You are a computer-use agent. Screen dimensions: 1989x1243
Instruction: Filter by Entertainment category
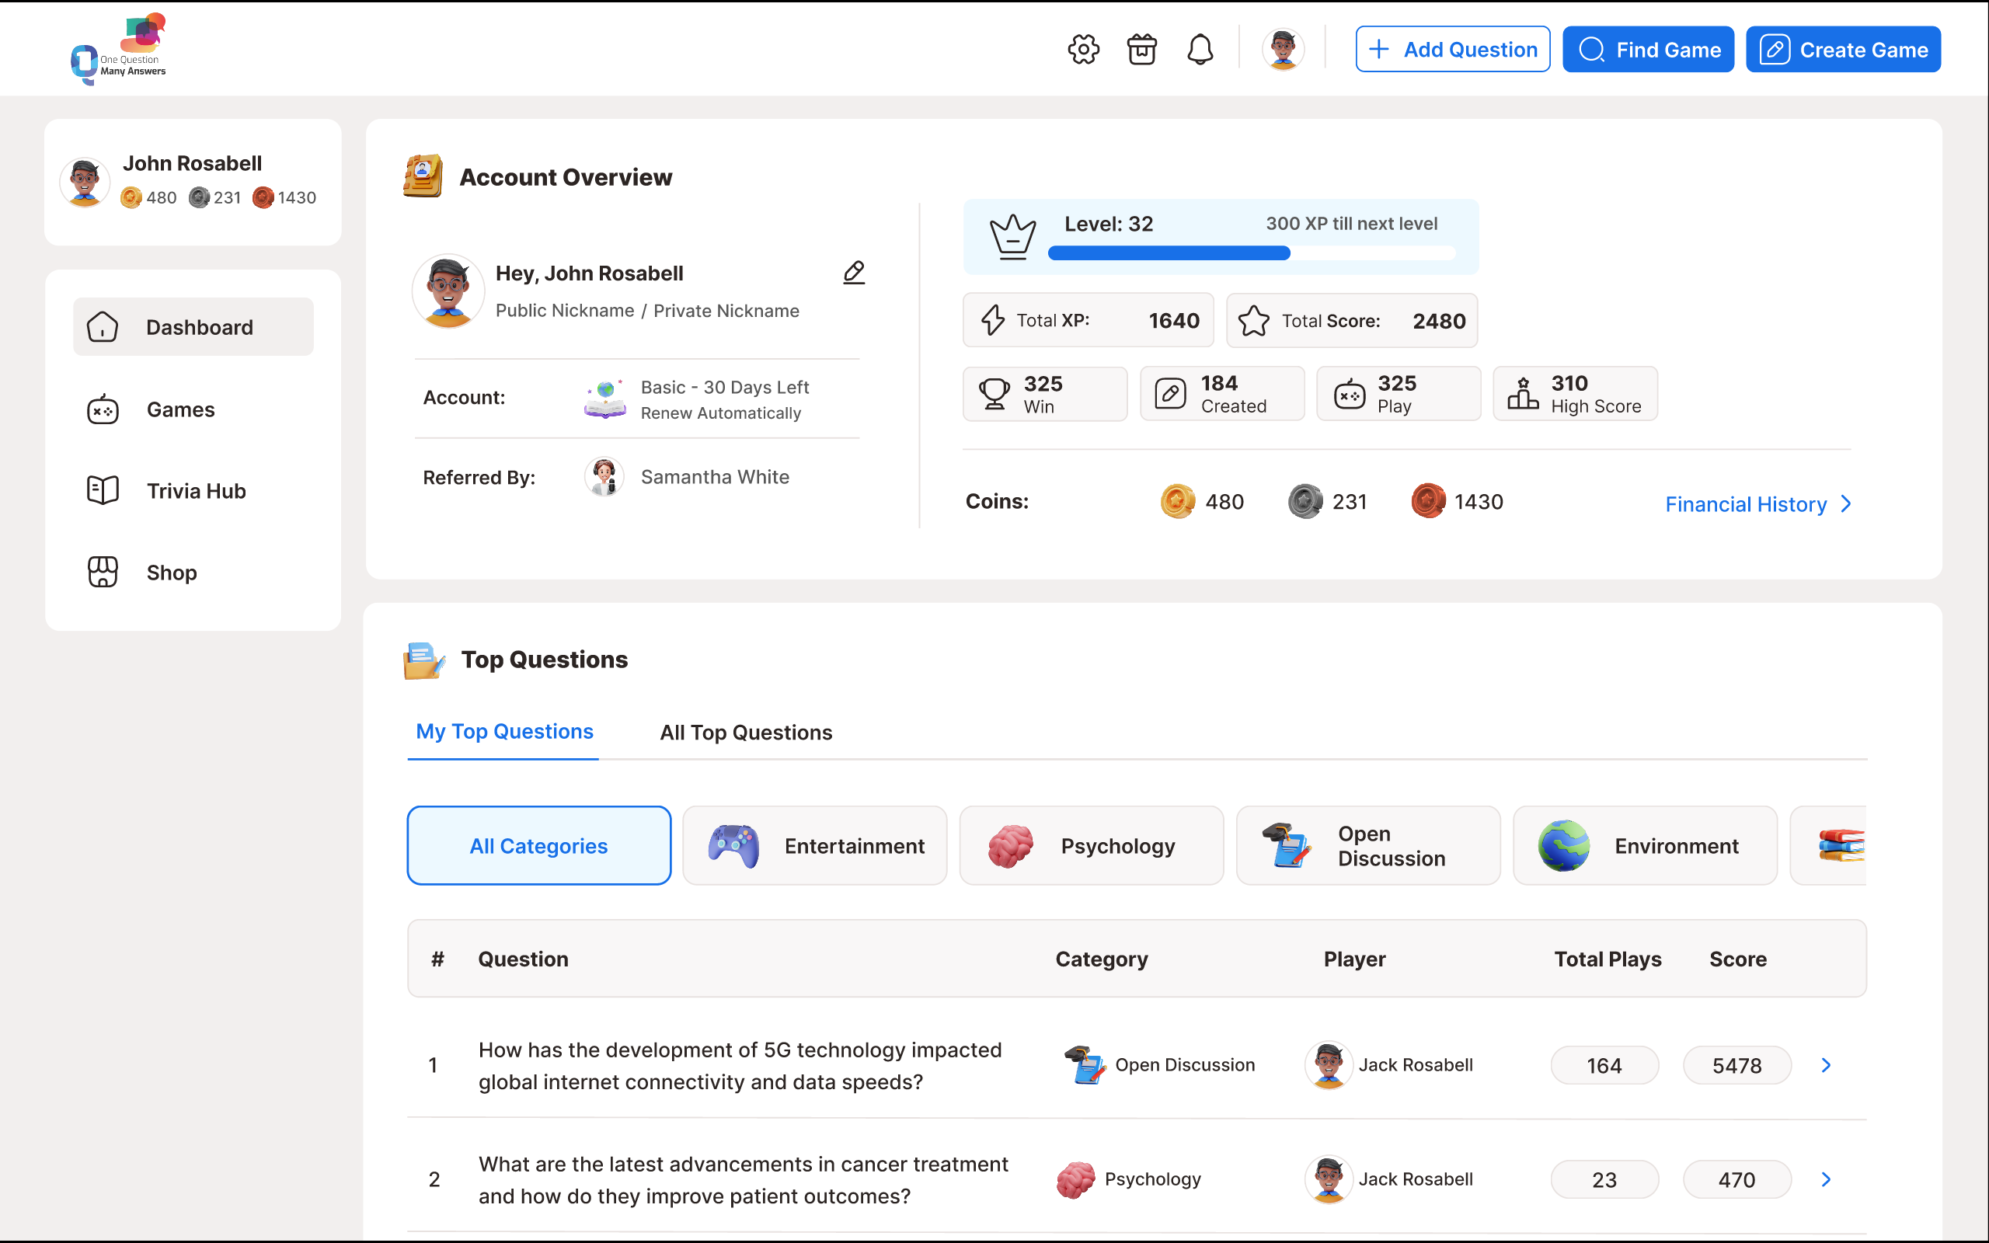click(x=814, y=846)
